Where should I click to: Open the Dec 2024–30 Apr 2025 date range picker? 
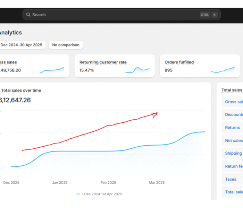22,45
